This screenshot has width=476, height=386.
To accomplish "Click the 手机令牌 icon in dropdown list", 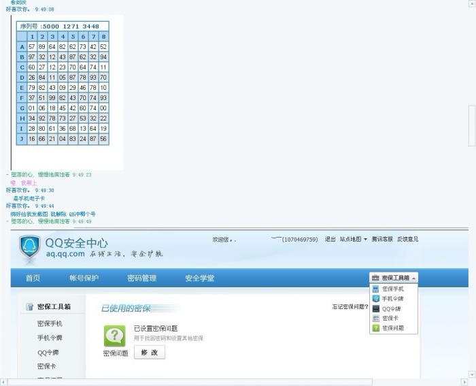I will 376,298.
